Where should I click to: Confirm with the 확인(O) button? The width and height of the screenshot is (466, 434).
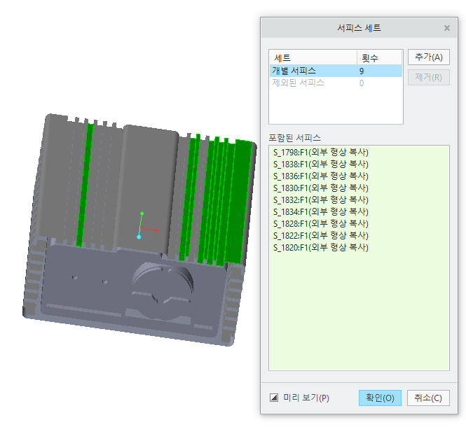(x=380, y=398)
